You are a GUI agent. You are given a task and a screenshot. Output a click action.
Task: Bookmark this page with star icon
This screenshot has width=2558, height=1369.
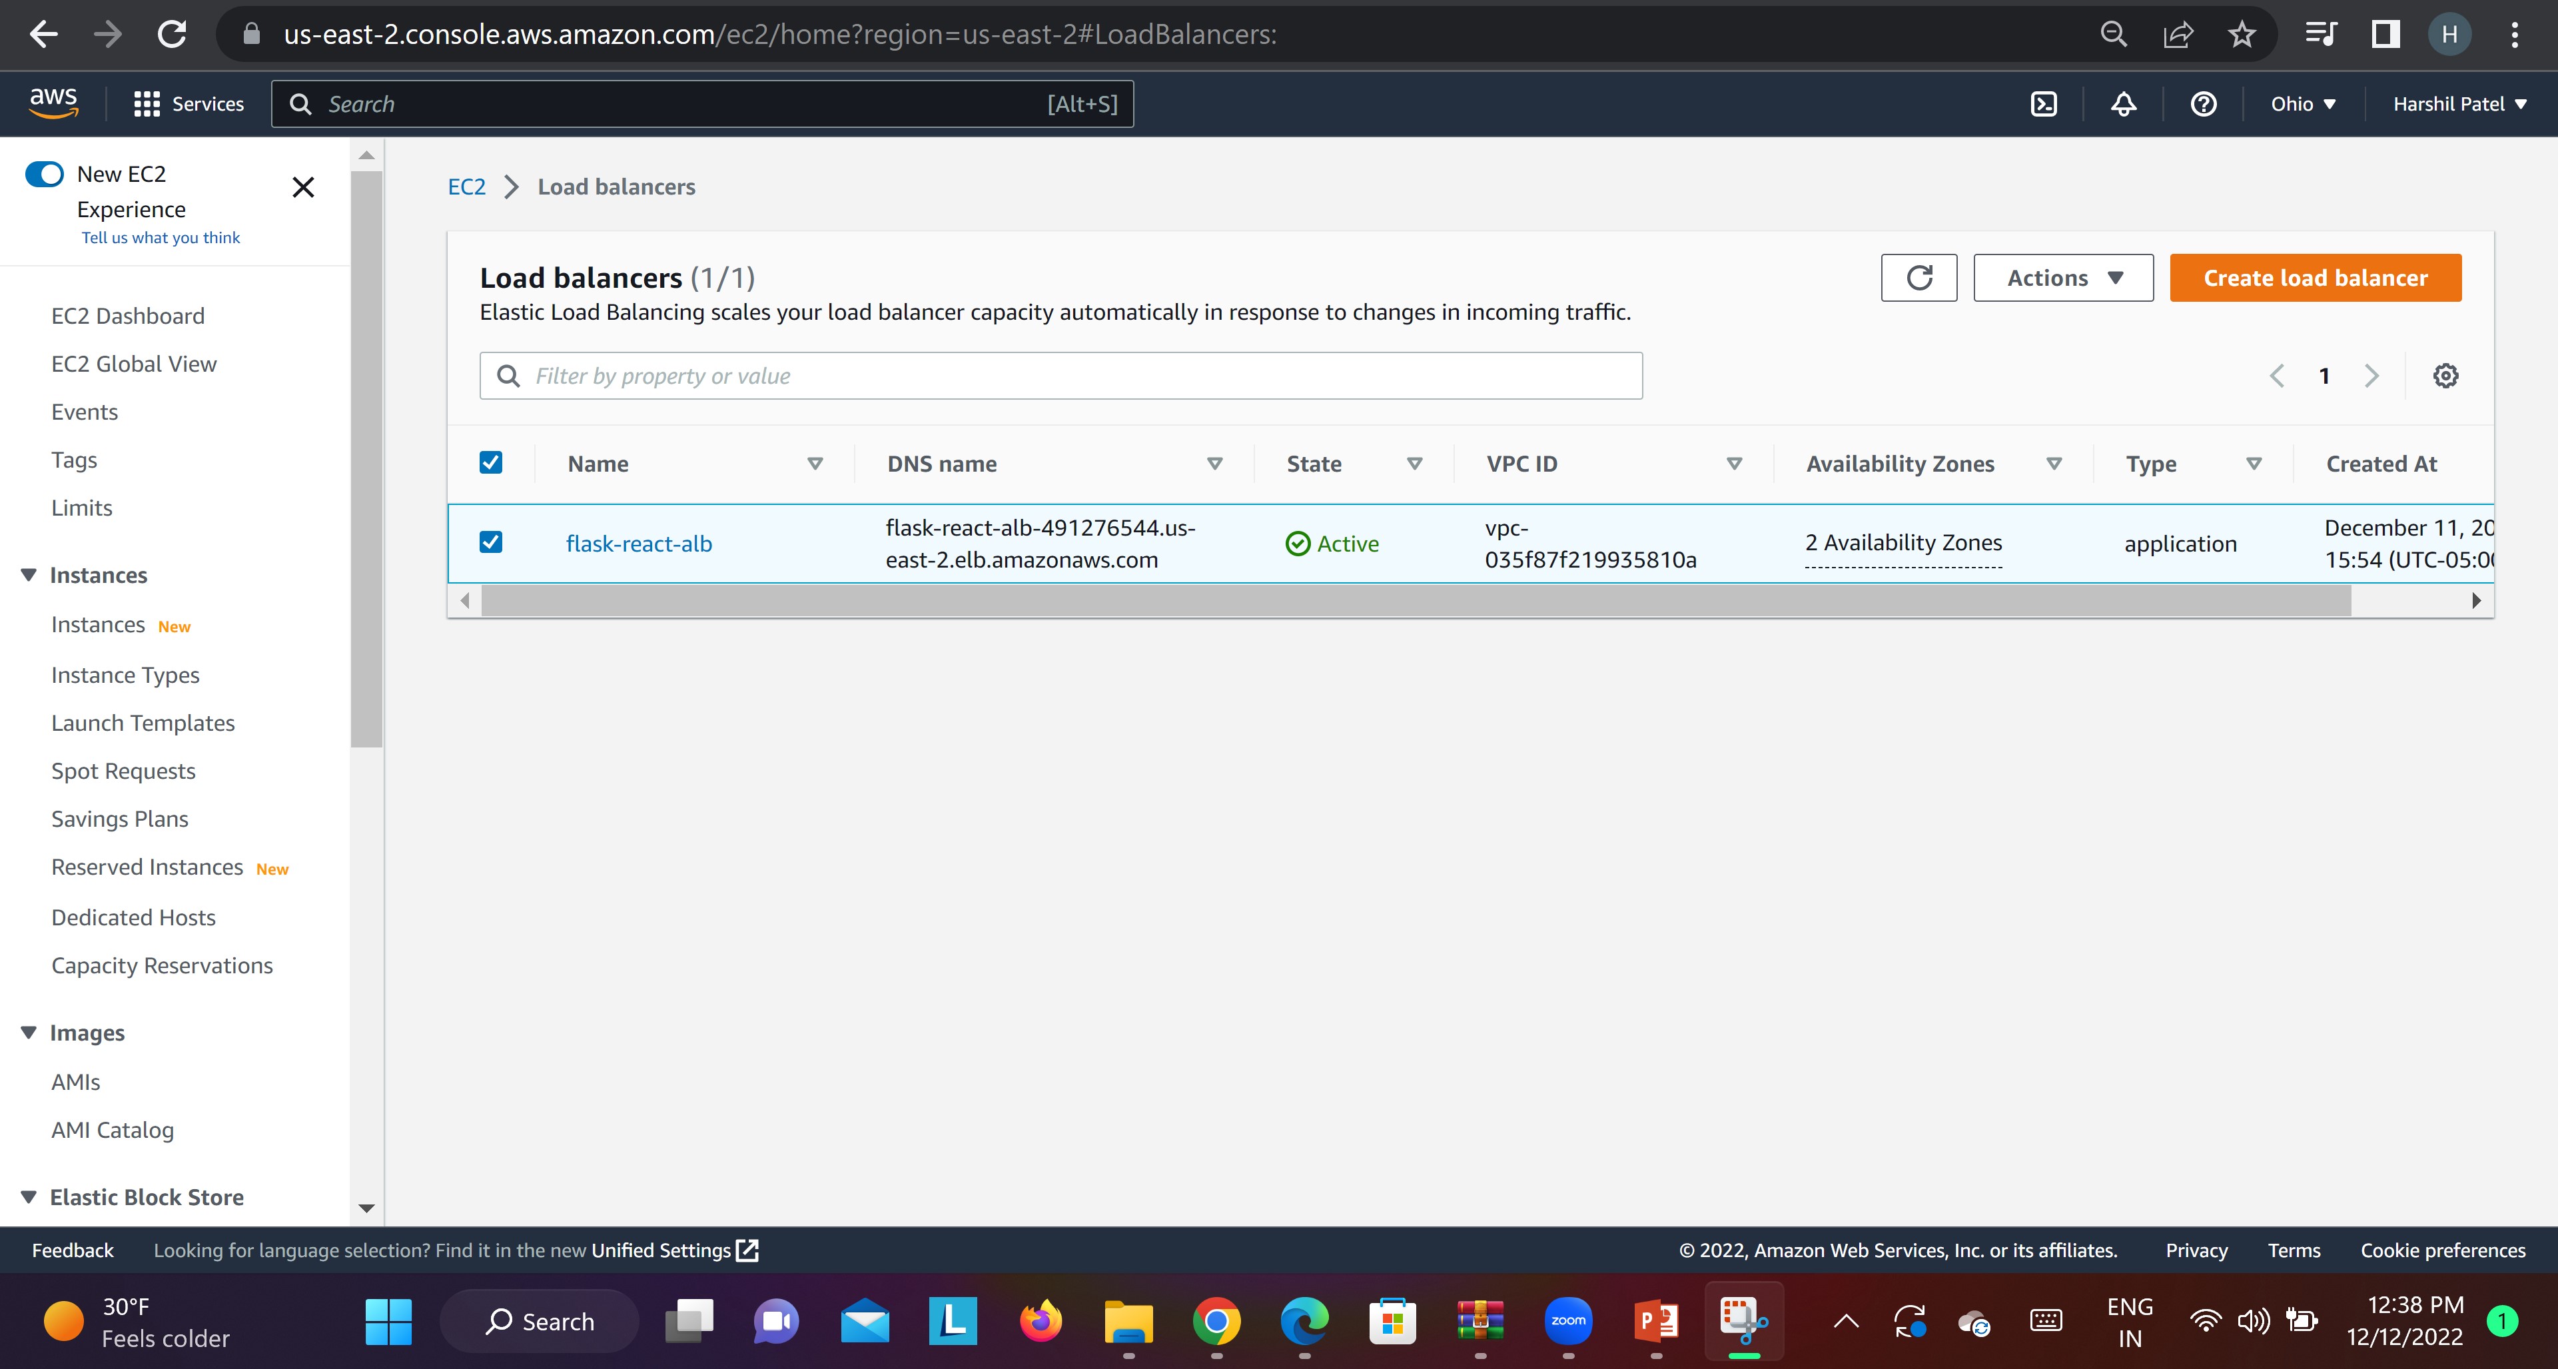[x=2241, y=35]
